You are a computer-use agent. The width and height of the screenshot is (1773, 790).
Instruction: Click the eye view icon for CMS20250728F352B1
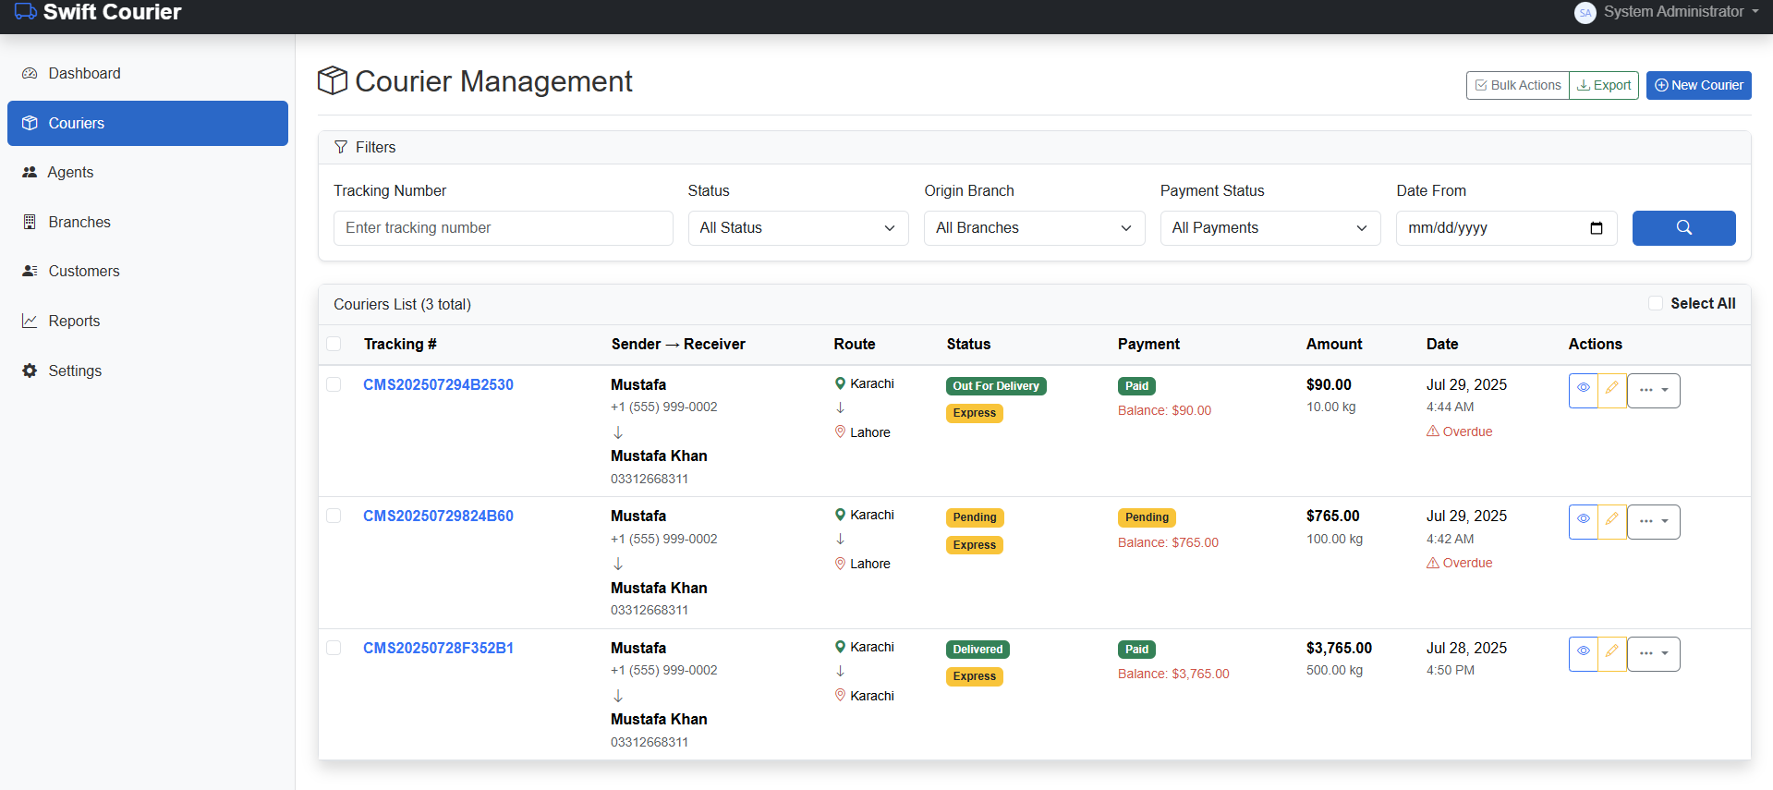(1583, 653)
